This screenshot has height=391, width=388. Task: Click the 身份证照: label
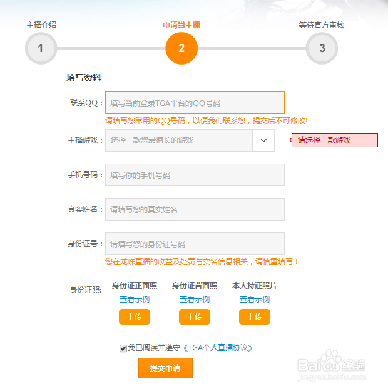click(x=85, y=290)
